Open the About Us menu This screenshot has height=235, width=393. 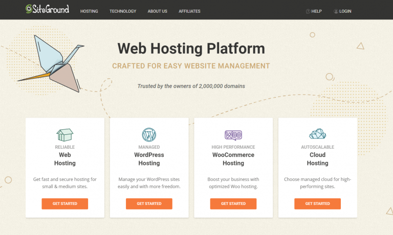coord(158,11)
